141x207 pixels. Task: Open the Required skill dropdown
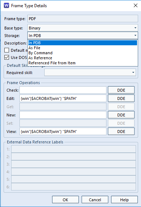tap(90, 72)
